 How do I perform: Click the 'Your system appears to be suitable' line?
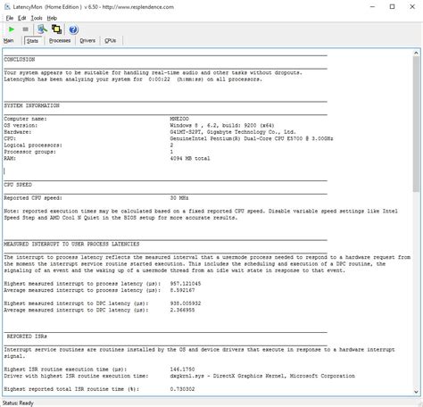(x=153, y=72)
